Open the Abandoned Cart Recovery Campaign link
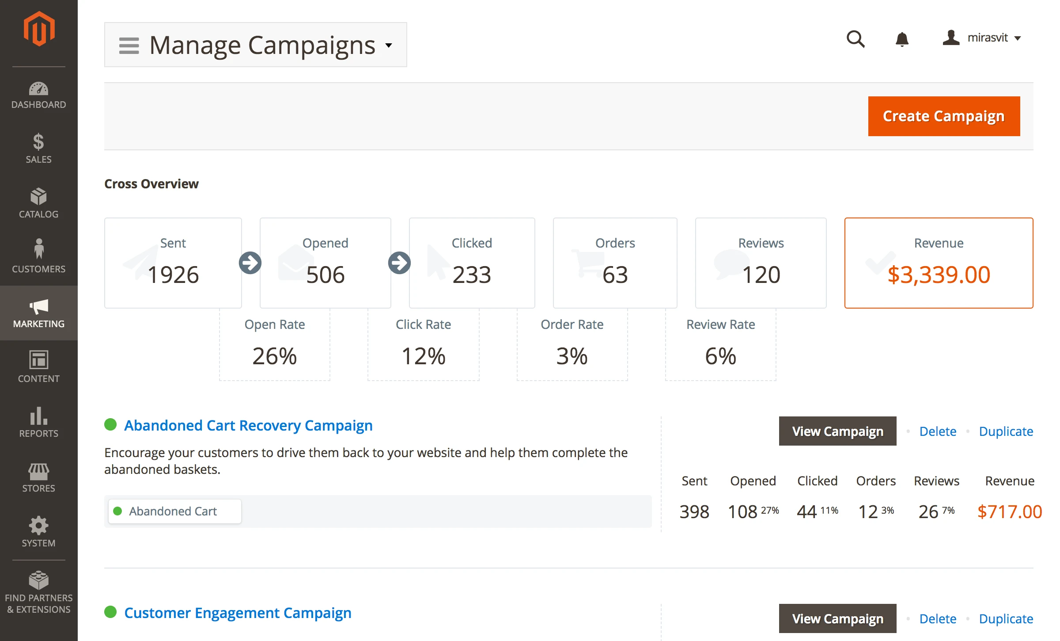The width and height of the screenshot is (1060, 641). [248, 425]
